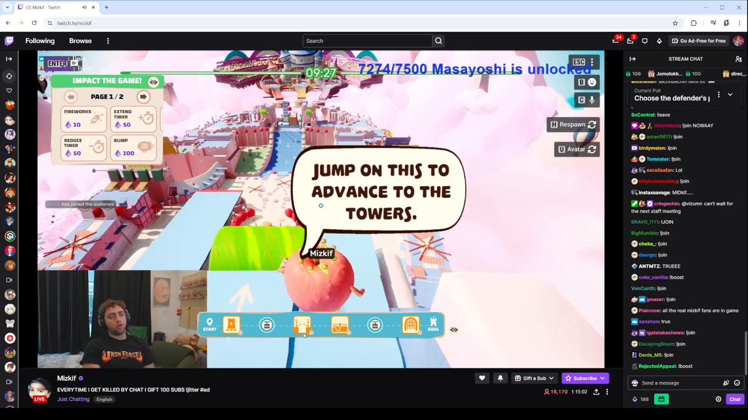Image resolution: width=748 pixels, height=420 pixels.
Task: Follow channel with the heart button
Action: tap(482, 378)
